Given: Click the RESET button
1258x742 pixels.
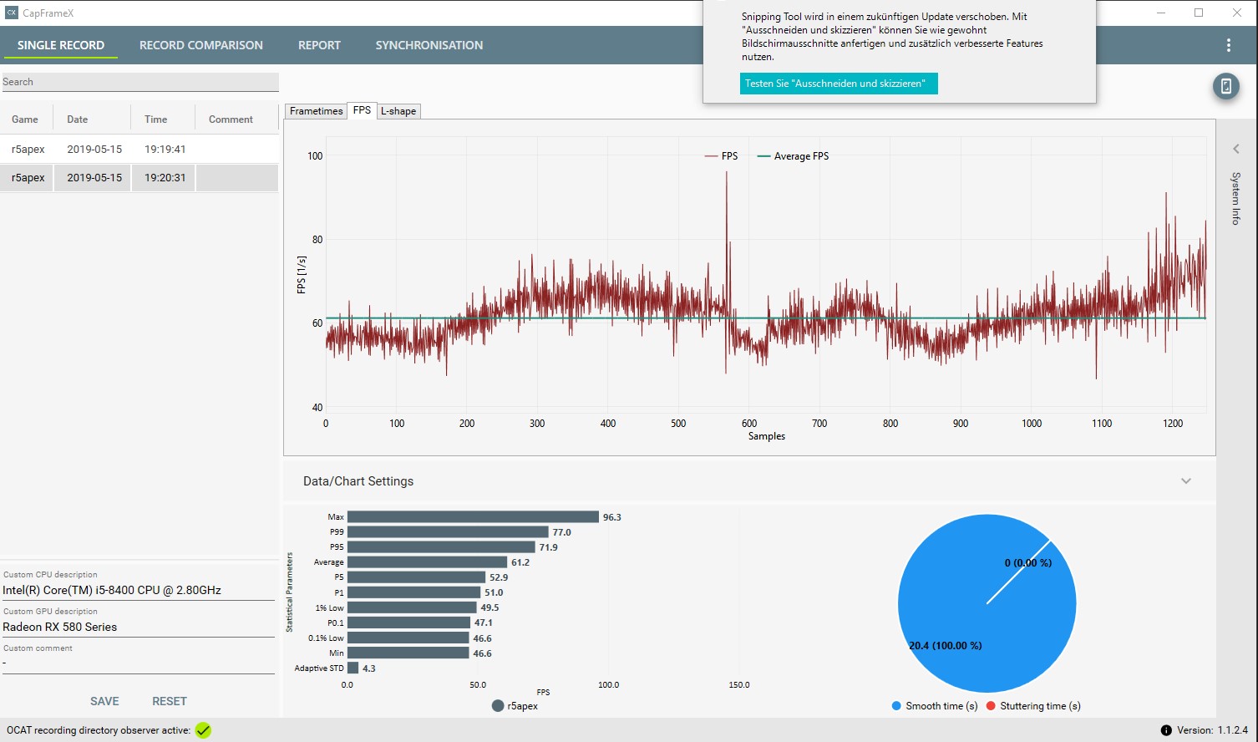Looking at the screenshot, I should click(x=170, y=701).
